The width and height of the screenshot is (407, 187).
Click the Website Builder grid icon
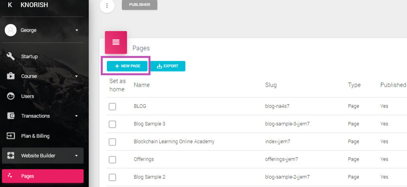click(x=11, y=156)
